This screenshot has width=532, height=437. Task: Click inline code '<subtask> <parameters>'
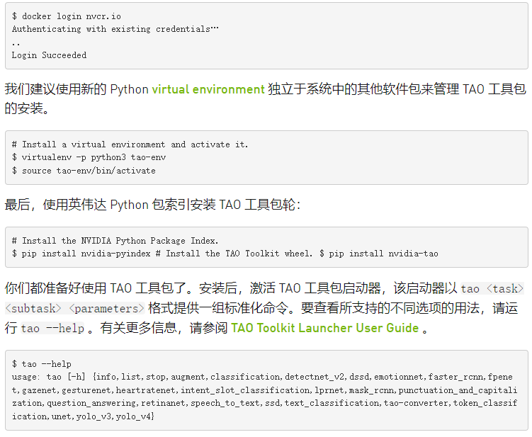[x=75, y=308]
